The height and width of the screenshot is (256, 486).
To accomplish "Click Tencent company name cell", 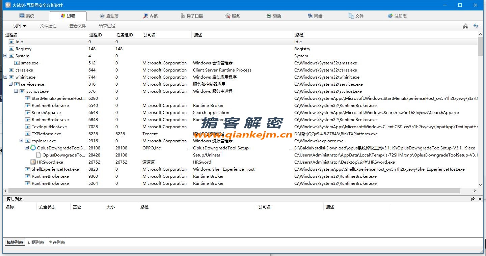I will (150, 134).
